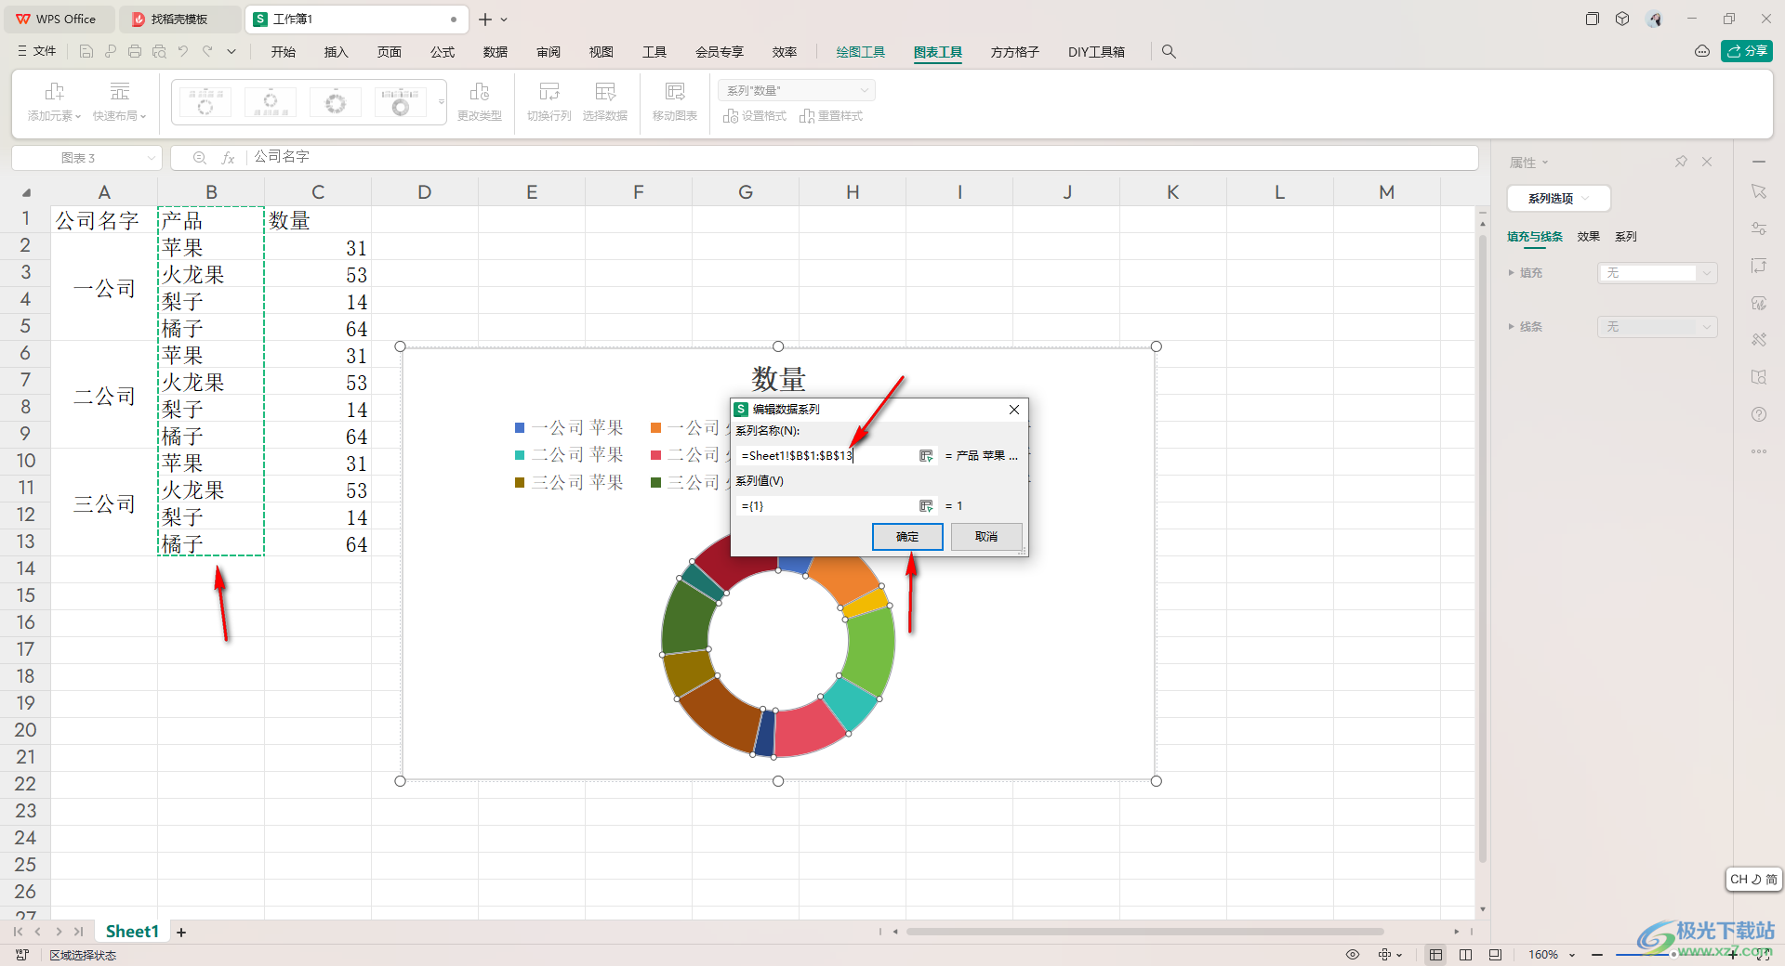
Task: Expand the Fill (填充) section triangle
Action: [x=1511, y=273]
